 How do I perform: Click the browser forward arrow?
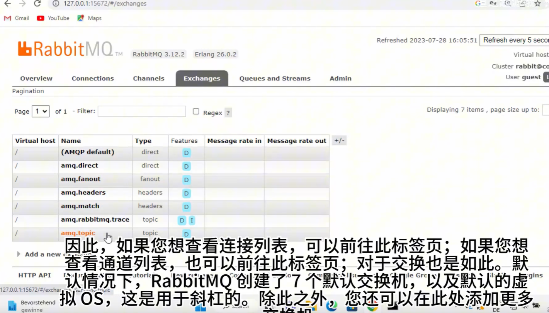(x=22, y=3)
